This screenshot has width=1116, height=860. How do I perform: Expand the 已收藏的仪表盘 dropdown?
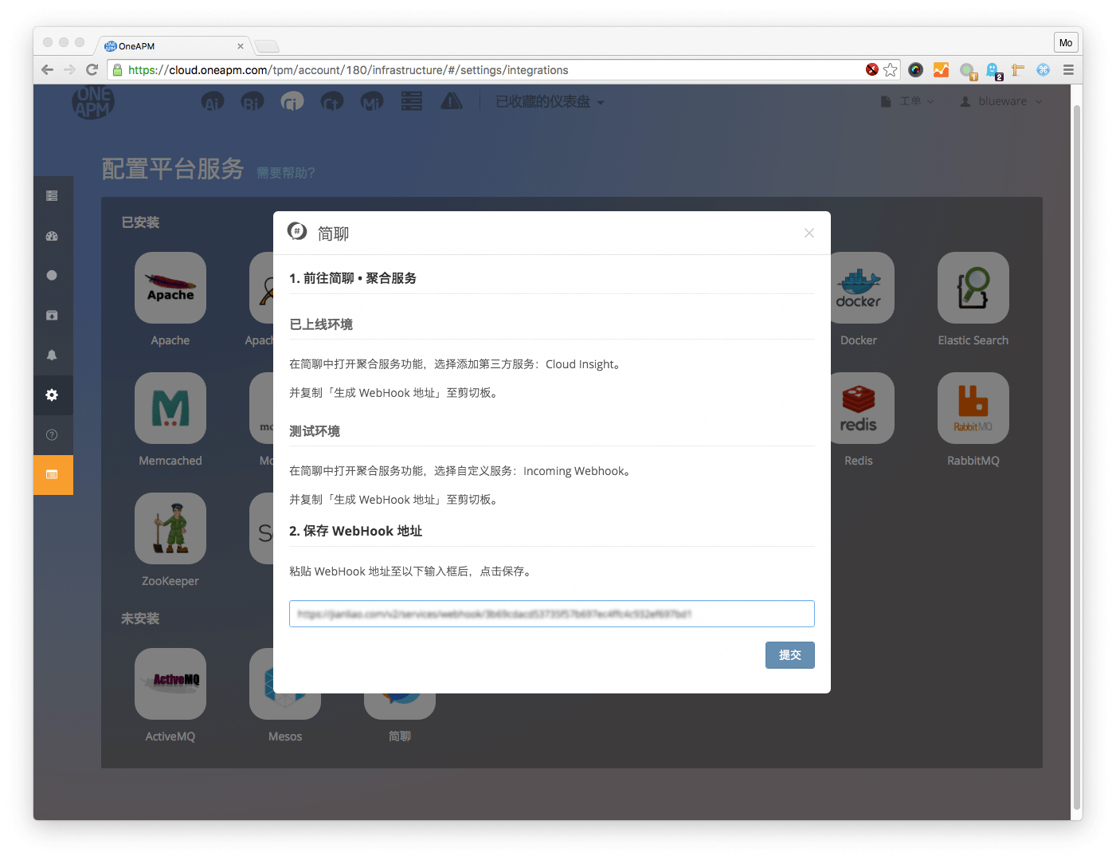[550, 102]
